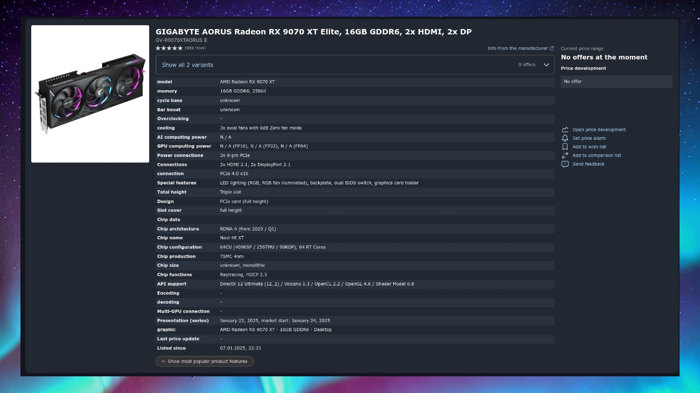Click the product title GIGABYTE AORUS Radeon RX 9070 XT Elite
The width and height of the screenshot is (700, 393).
coord(313,32)
